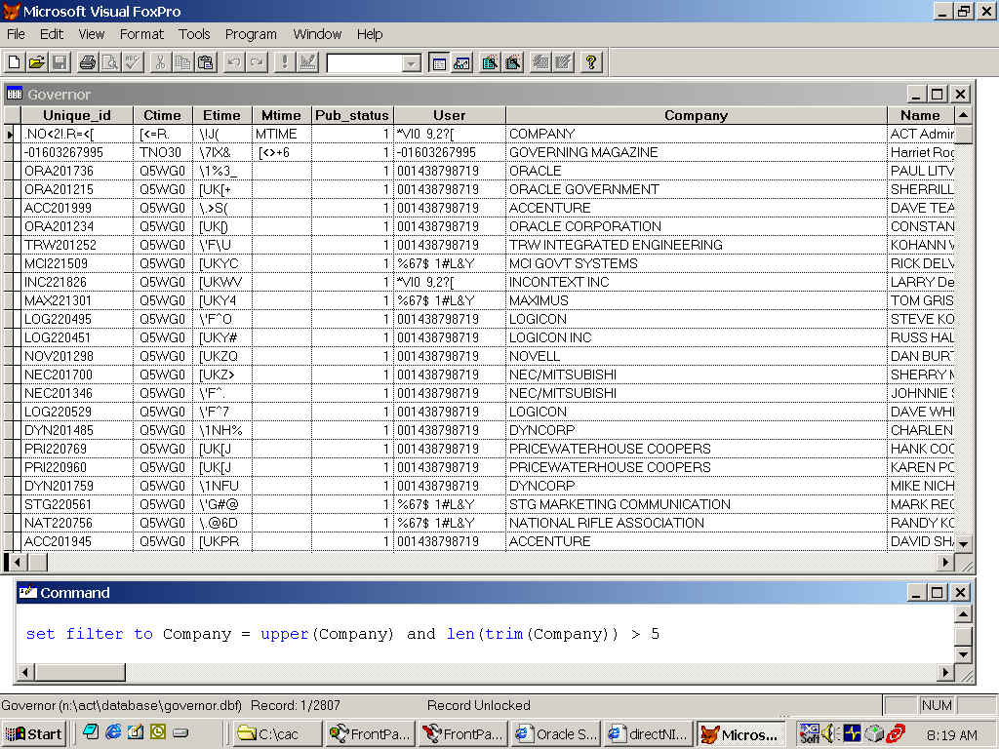Launch the Form wizard toolbar icon
Image resolution: width=999 pixels, height=749 pixels.
(x=490, y=62)
